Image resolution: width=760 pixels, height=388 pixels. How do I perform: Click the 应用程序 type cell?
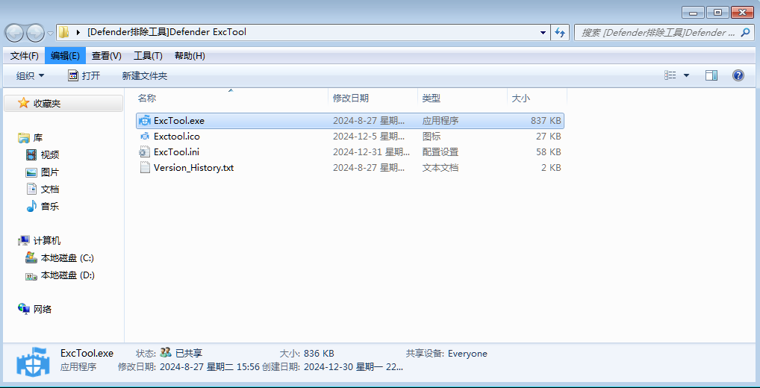pyautogui.click(x=440, y=121)
